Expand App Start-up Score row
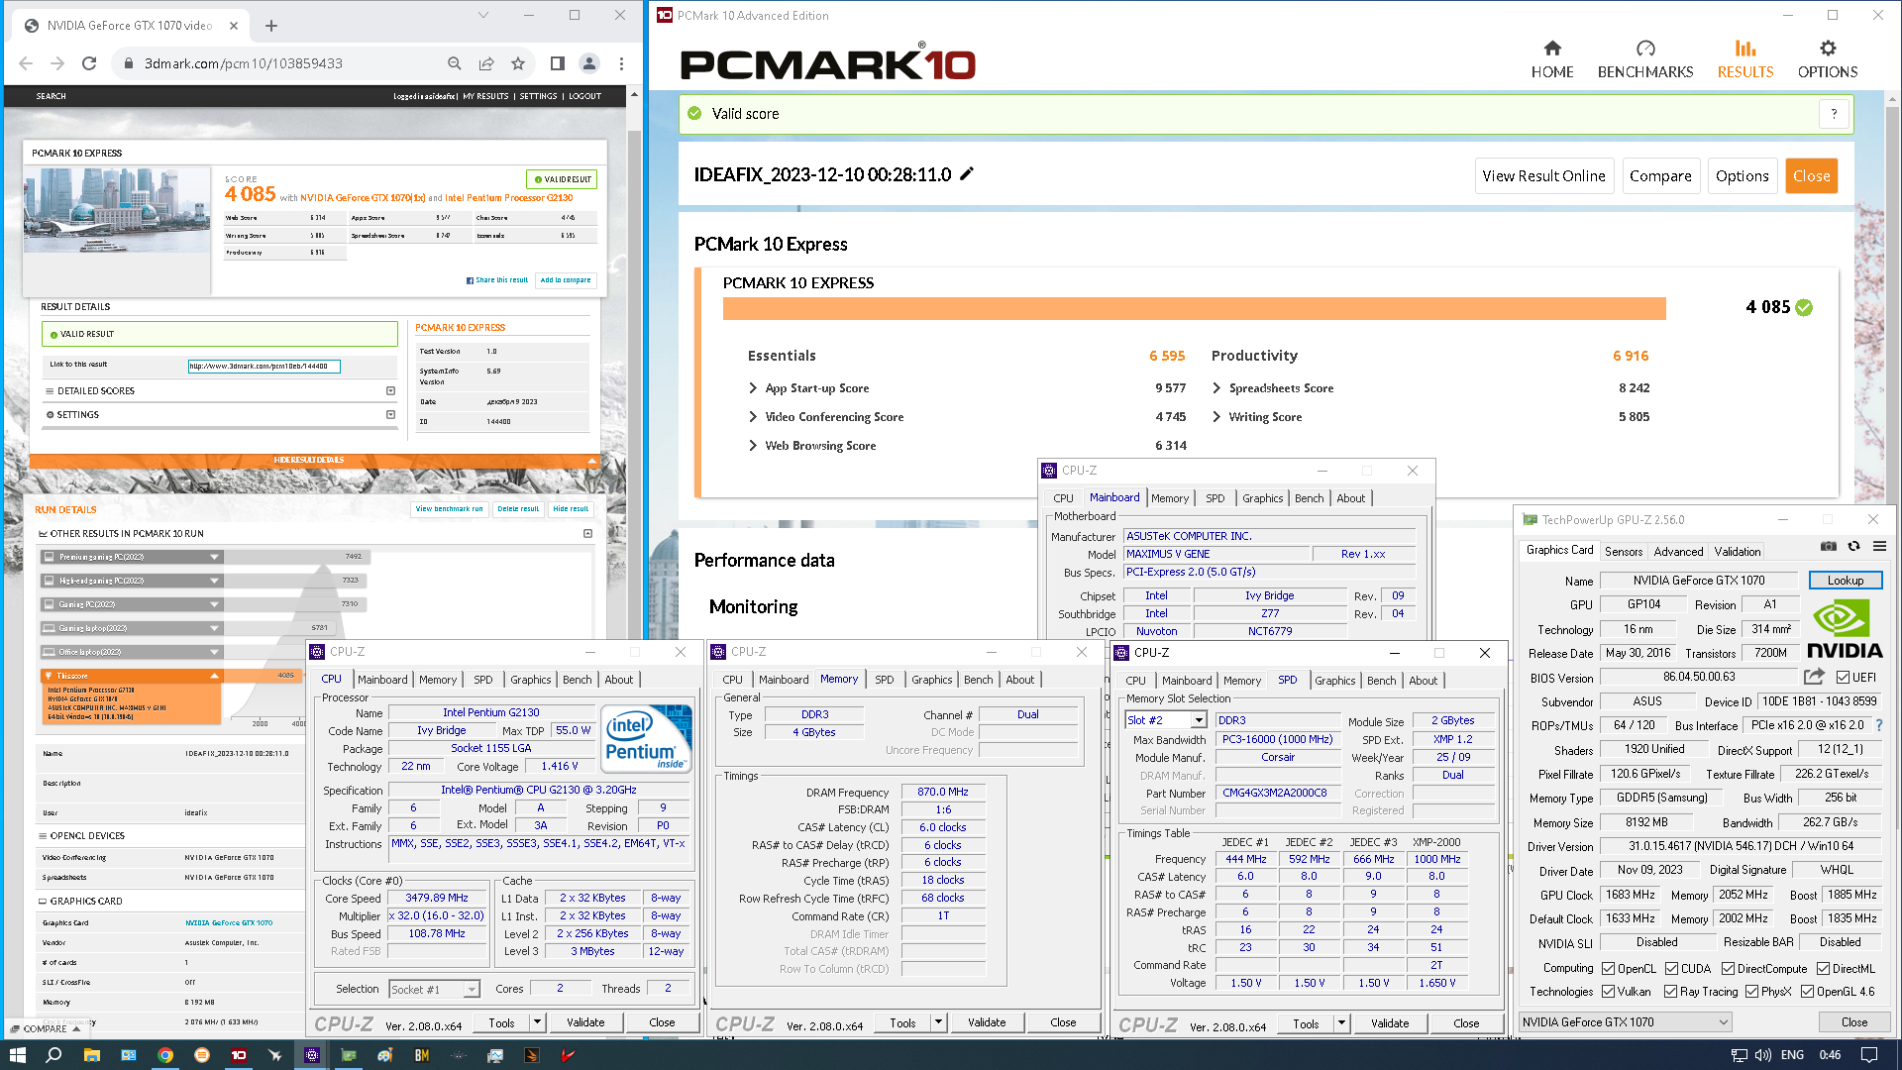1902x1070 pixels. 753,388
